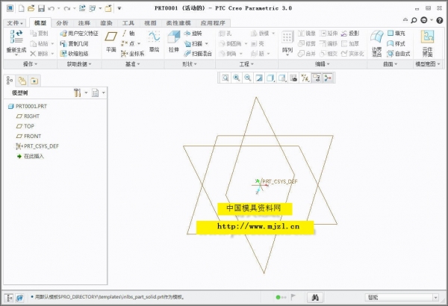The width and height of the screenshot is (448, 306).
Task: Click the 扫描混合 (Swept Blend) tool
Action: [x=198, y=54]
